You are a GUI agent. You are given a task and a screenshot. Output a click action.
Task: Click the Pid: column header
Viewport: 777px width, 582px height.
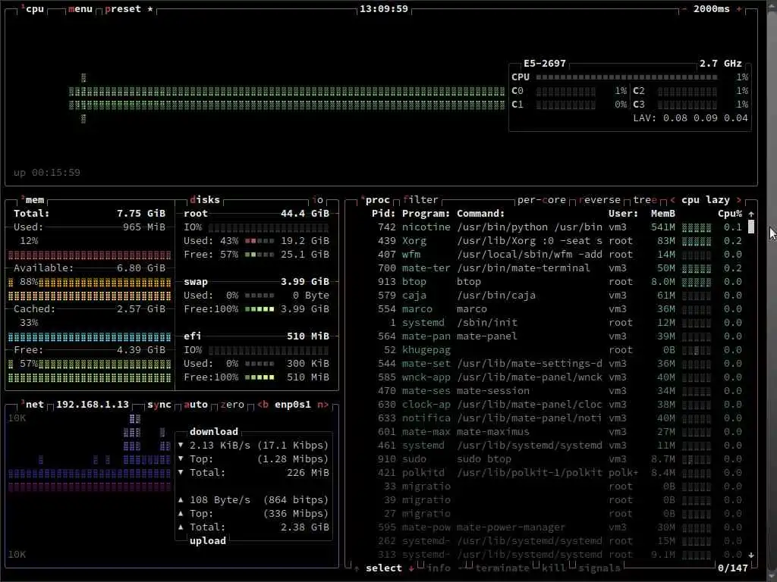tap(383, 213)
